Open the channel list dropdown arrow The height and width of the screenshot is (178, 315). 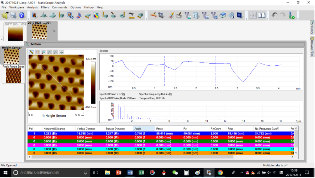pos(2,39)
